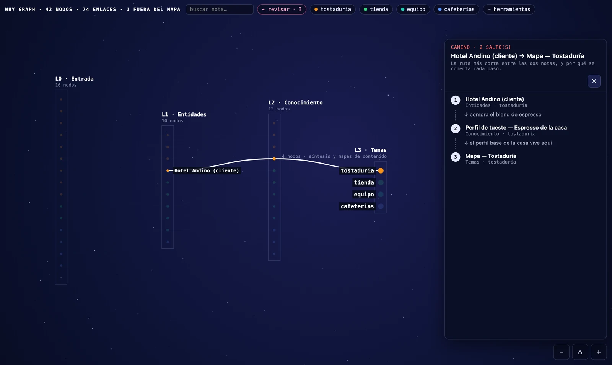Click the L0 · Entrada column header

click(75, 79)
